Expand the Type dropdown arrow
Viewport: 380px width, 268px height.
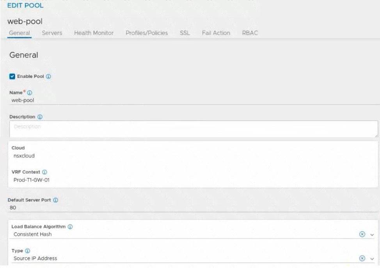click(x=372, y=259)
